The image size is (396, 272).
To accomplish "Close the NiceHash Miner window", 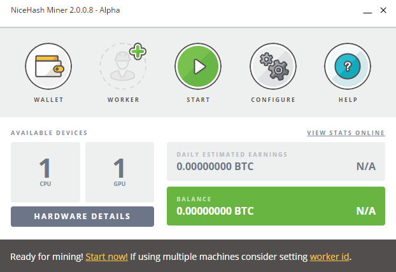I will [383, 10].
